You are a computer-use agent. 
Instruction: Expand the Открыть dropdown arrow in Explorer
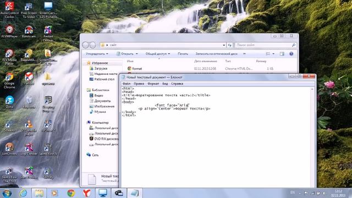(x=137, y=54)
